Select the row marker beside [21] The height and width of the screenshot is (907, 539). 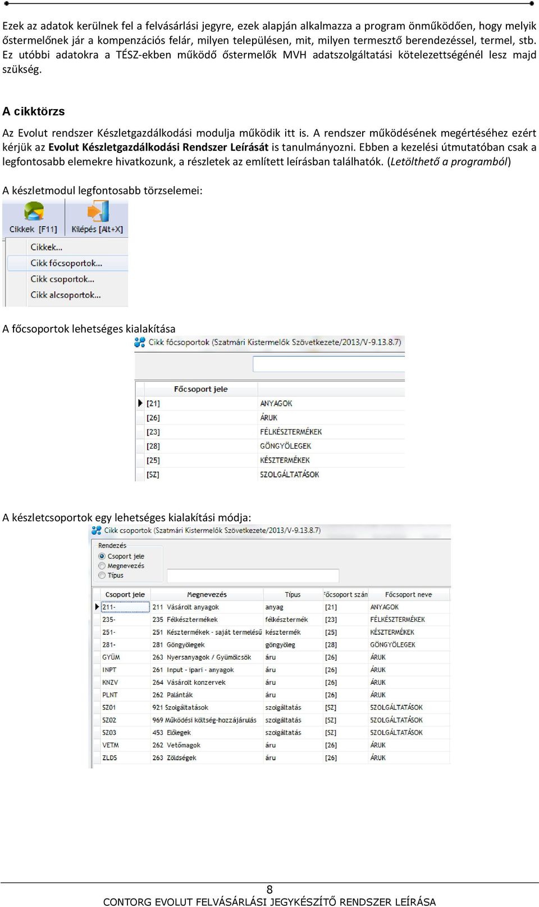point(140,403)
